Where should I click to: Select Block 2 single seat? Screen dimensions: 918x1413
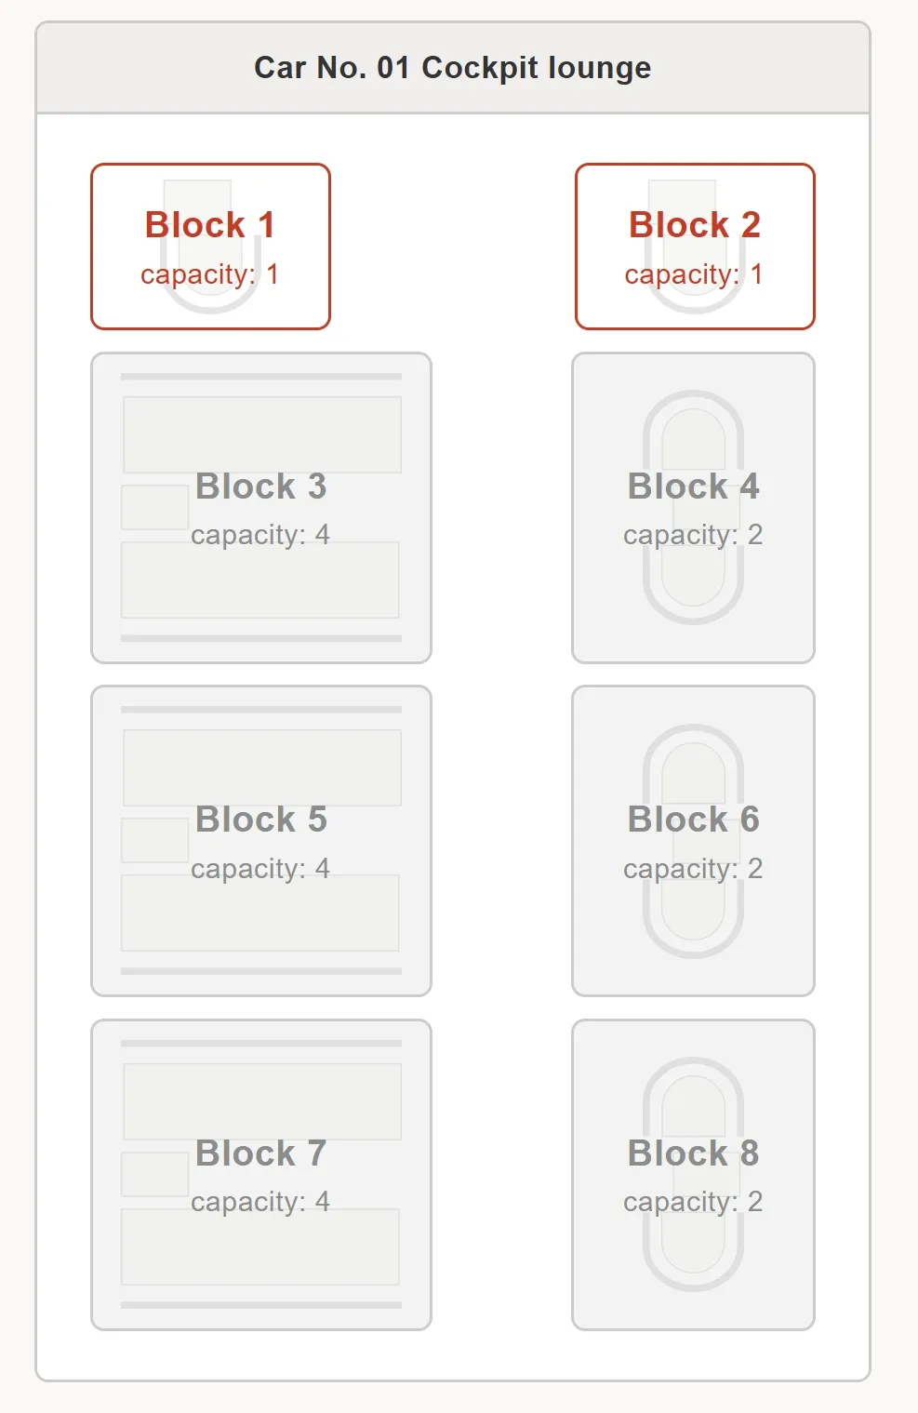click(x=695, y=246)
